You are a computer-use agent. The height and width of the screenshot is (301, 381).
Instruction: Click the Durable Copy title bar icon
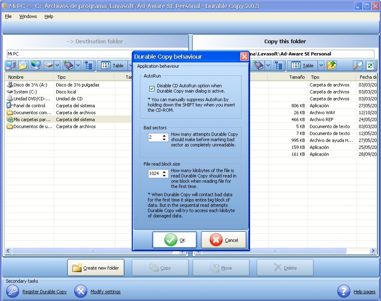[5, 6]
